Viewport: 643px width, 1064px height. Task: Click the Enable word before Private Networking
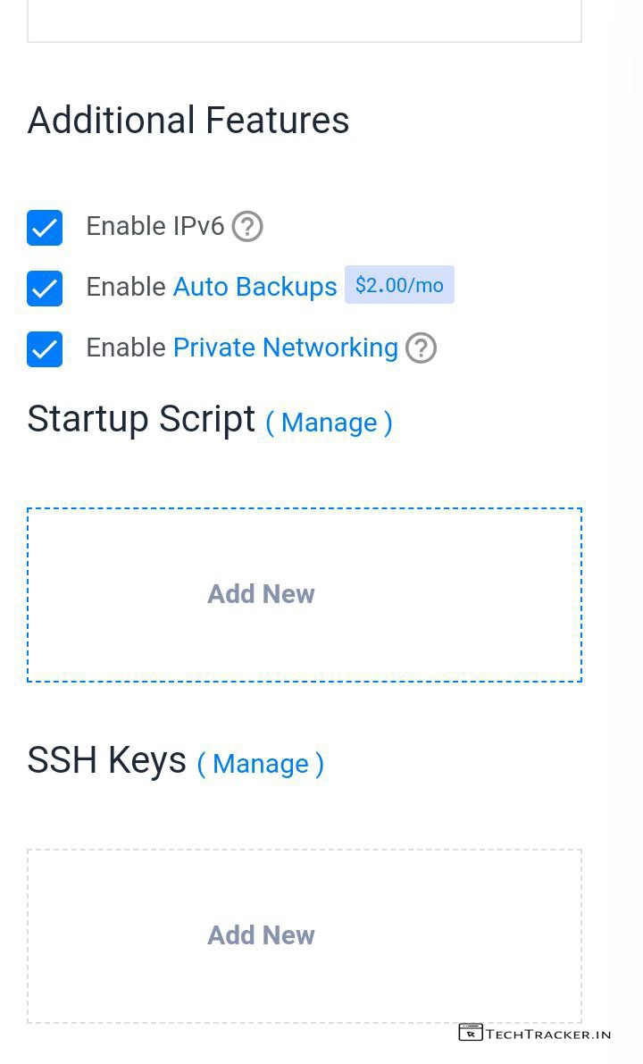tap(126, 348)
